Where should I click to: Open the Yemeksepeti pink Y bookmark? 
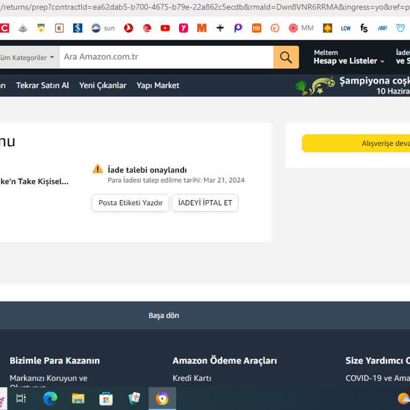(x=183, y=28)
